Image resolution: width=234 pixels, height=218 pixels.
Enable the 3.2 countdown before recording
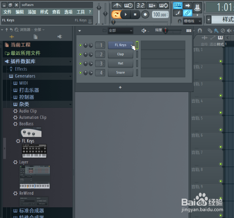[141, 6]
